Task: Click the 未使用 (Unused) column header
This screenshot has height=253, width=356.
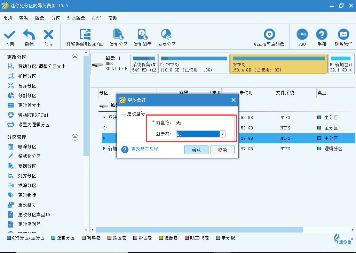Action: tap(246, 93)
